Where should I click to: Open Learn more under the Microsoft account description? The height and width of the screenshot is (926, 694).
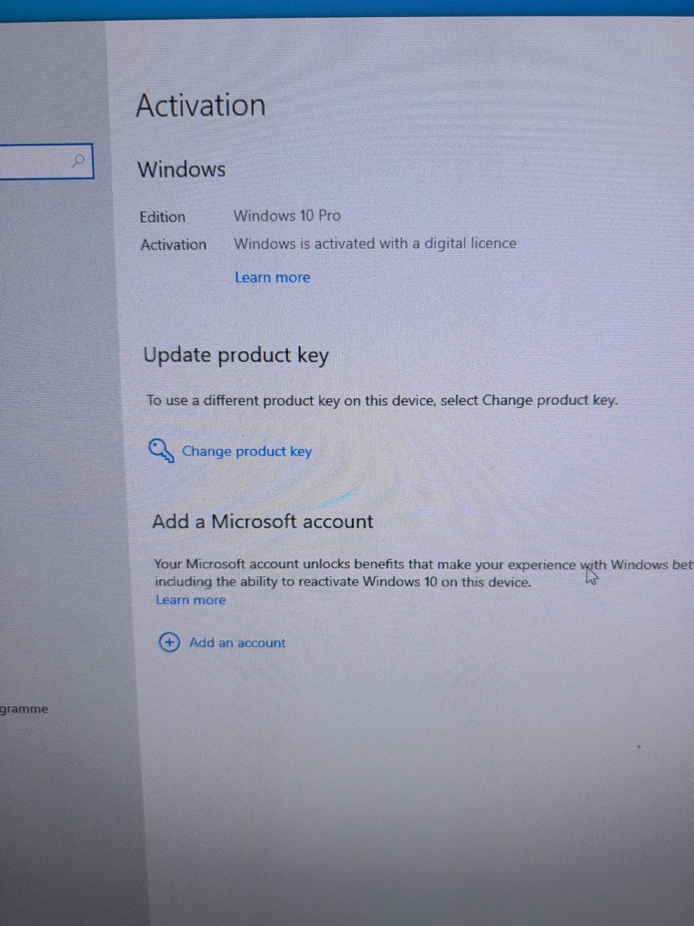point(190,600)
